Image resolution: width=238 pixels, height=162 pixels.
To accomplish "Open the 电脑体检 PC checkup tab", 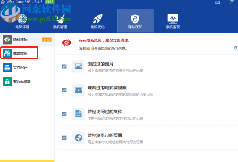I will (x=22, y=21).
